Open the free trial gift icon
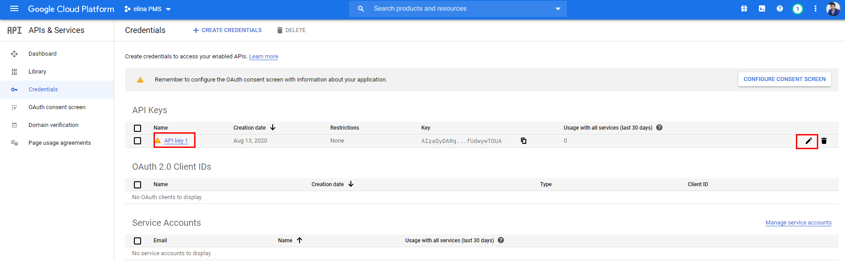The image size is (845, 261). (744, 9)
